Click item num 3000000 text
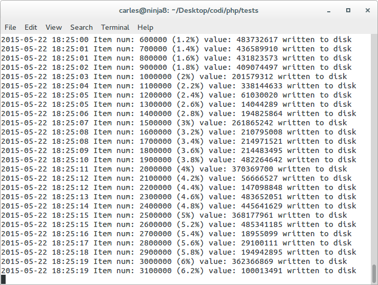The width and height of the screenshot is (378, 285). 133,261
